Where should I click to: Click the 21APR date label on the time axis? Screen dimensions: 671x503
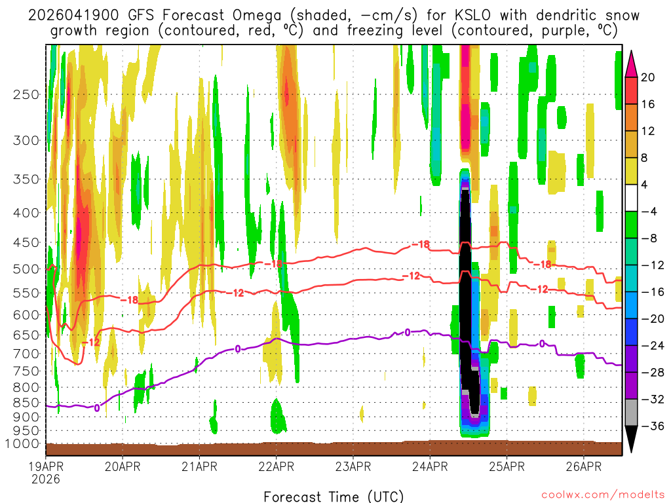pos(199,466)
